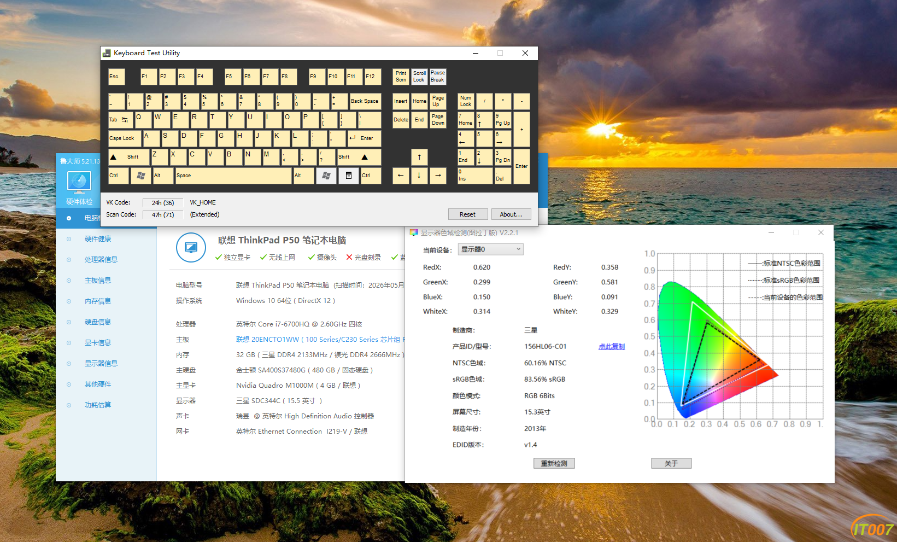
Task: Click the left Shift key
Action: click(x=128, y=157)
